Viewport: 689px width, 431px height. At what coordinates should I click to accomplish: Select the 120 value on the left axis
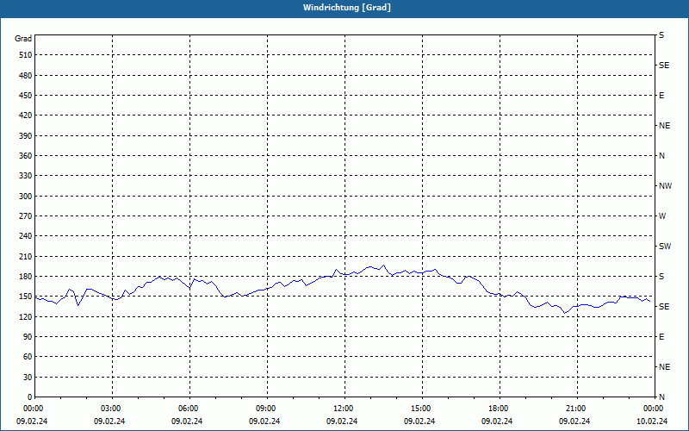tap(26, 316)
